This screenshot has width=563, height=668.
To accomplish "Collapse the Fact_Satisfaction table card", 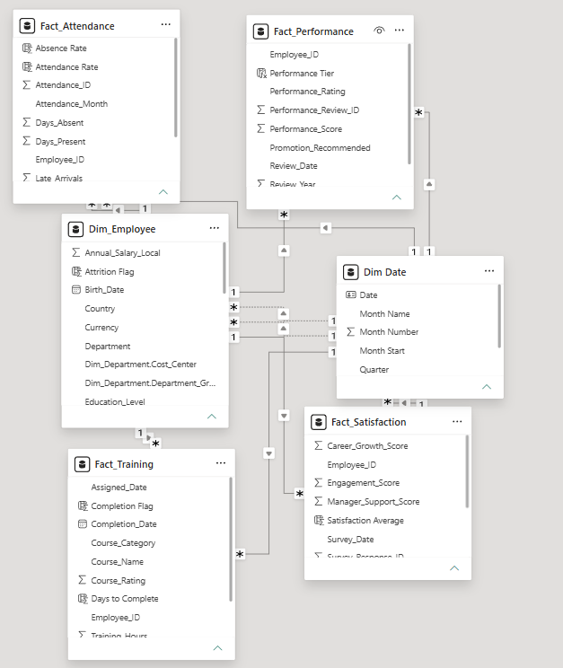I will [x=454, y=567].
